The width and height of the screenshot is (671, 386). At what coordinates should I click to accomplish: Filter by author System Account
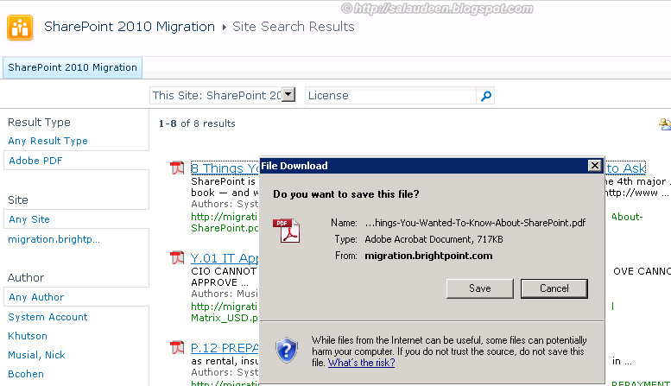pyautogui.click(x=47, y=317)
